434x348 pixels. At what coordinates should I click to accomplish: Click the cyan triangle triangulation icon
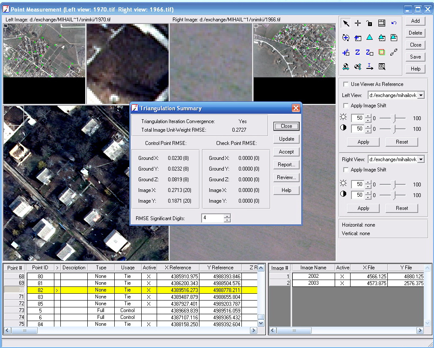coord(369,38)
